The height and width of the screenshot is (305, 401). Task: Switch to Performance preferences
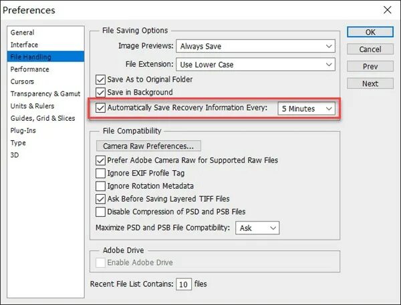click(29, 69)
